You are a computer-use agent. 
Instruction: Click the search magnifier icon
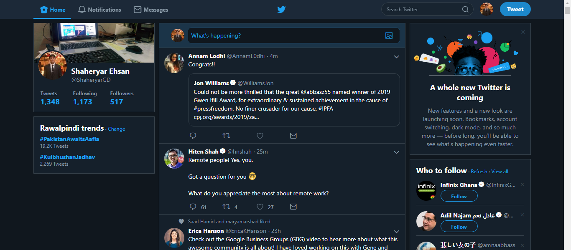pyautogui.click(x=465, y=10)
